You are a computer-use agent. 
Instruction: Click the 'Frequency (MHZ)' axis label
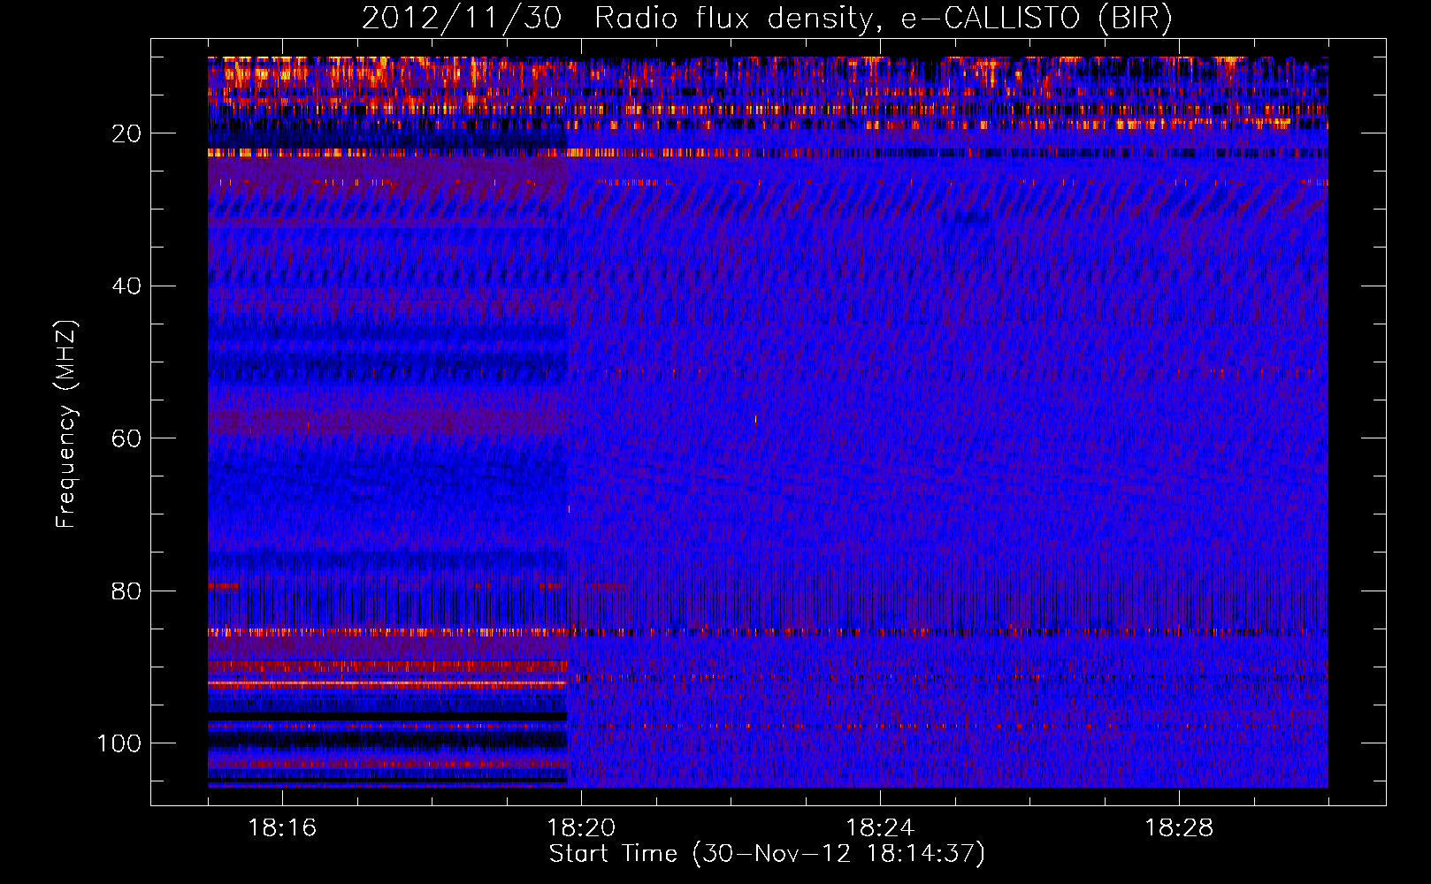click(x=66, y=423)
